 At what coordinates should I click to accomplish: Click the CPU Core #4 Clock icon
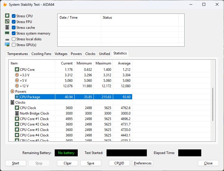tap(17, 135)
